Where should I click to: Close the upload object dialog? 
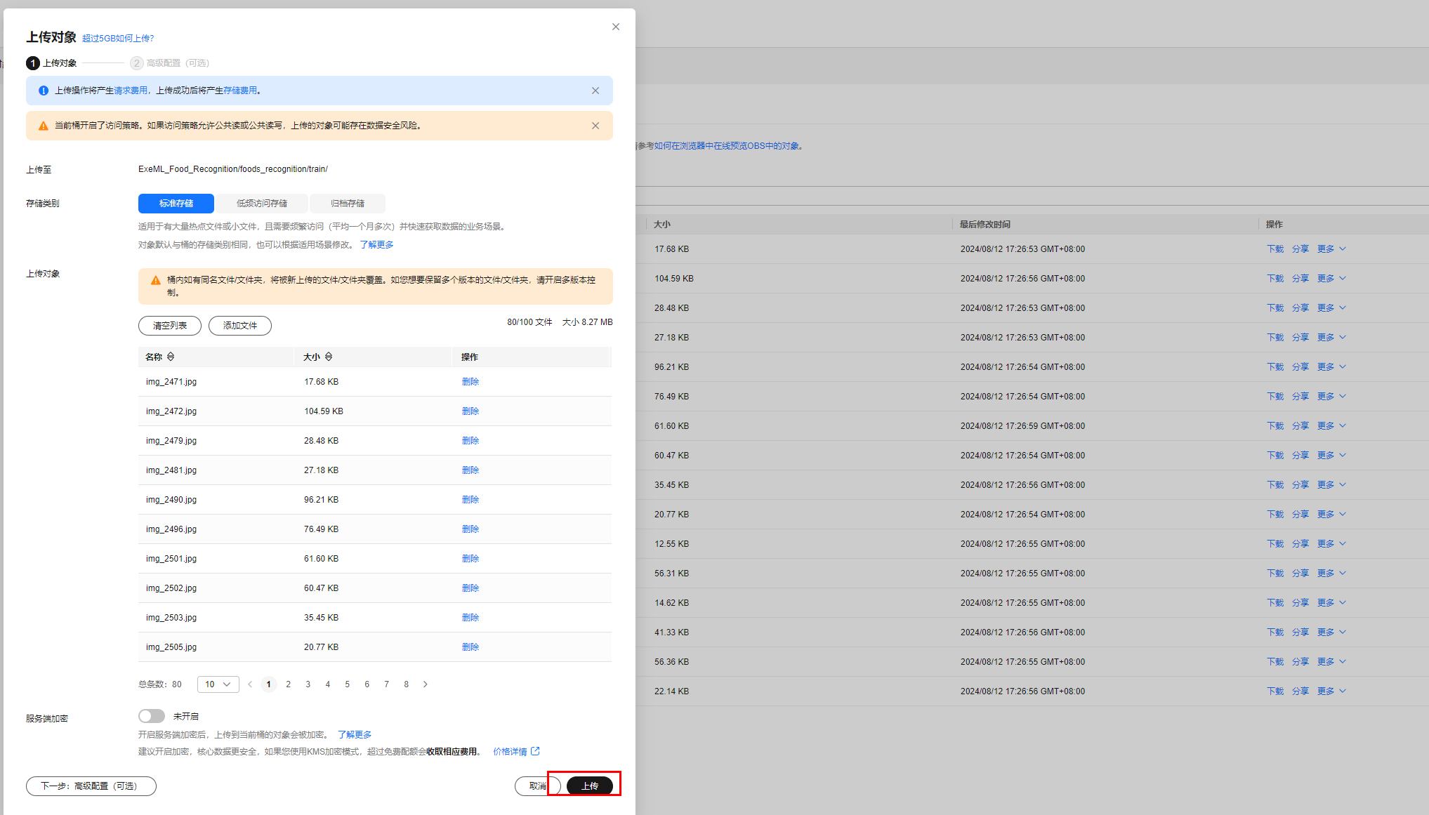[615, 27]
